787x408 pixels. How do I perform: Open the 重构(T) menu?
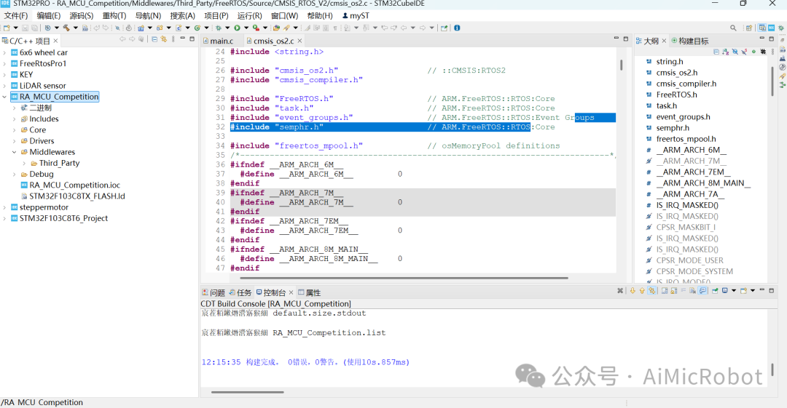coord(114,15)
